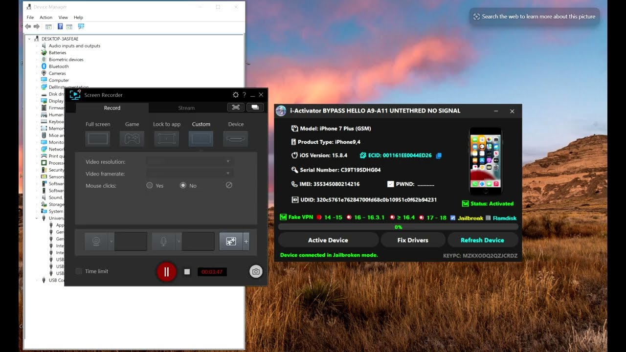626x352 pixels.
Task: Switch to the Record tab
Action: (x=112, y=108)
